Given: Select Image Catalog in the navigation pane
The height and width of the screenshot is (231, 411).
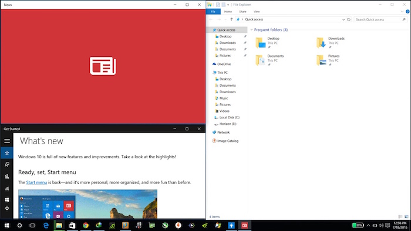Looking at the screenshot, I should click(228, 141).
